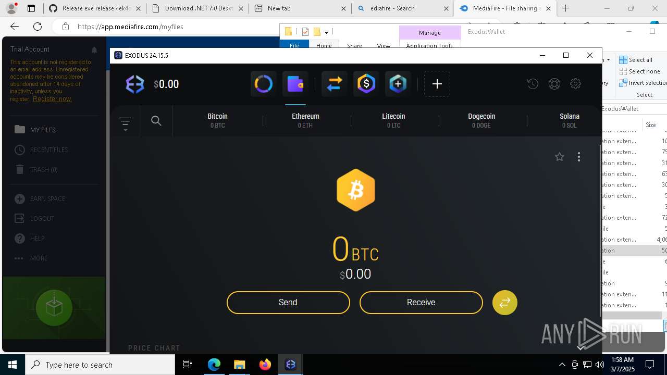This screenshot has height=375, width=667.
Task: Open Home ribbon tab in Explorer
Action: click(x=324, y=45)
